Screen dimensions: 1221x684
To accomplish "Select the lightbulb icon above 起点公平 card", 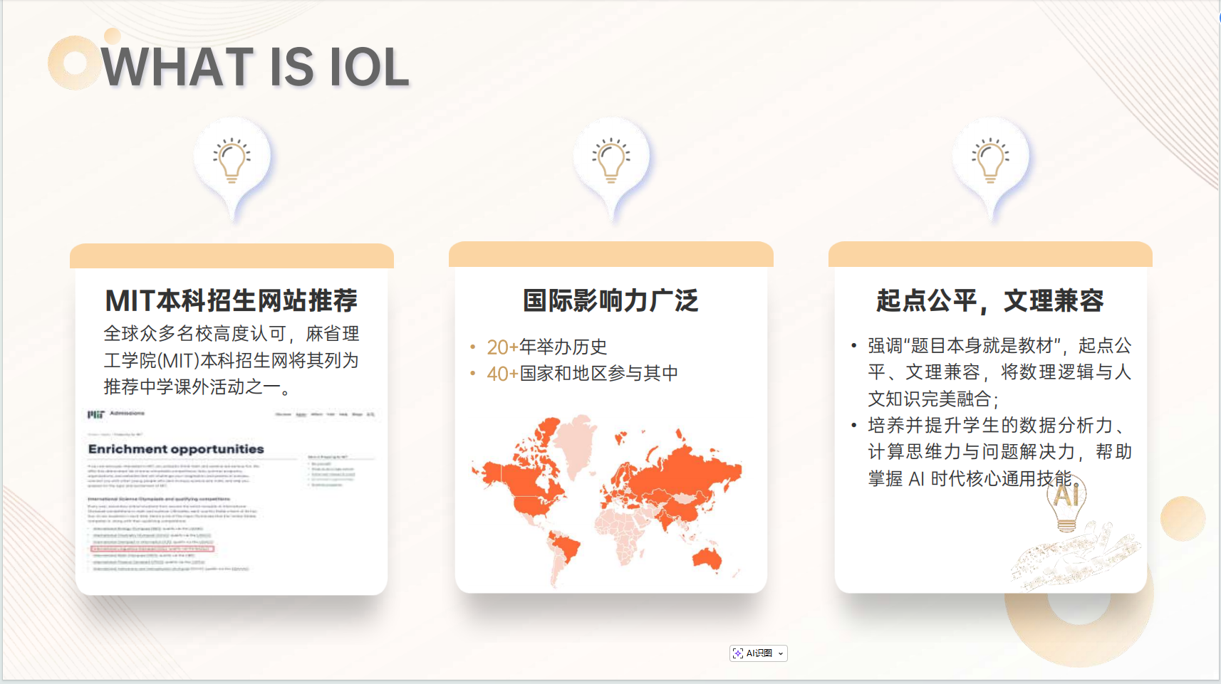I will tap(990, 160).
